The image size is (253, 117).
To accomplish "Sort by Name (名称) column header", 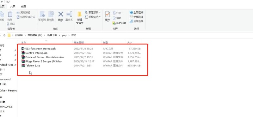I will coord(23,43).
